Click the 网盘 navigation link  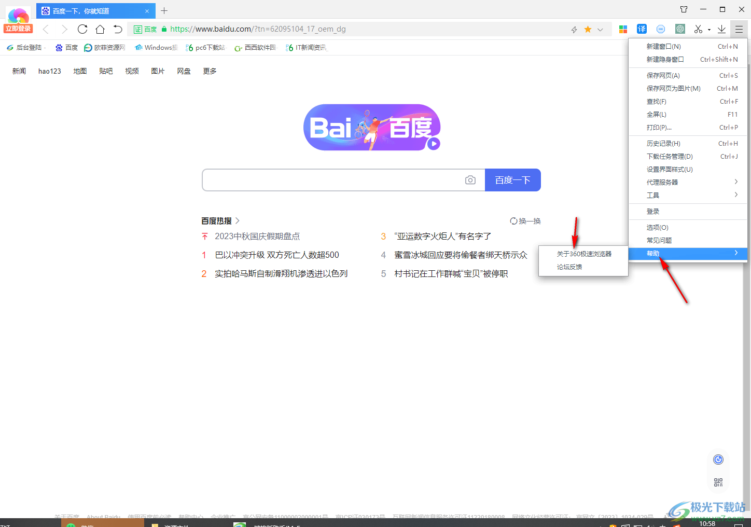click(x=184, y=71)
